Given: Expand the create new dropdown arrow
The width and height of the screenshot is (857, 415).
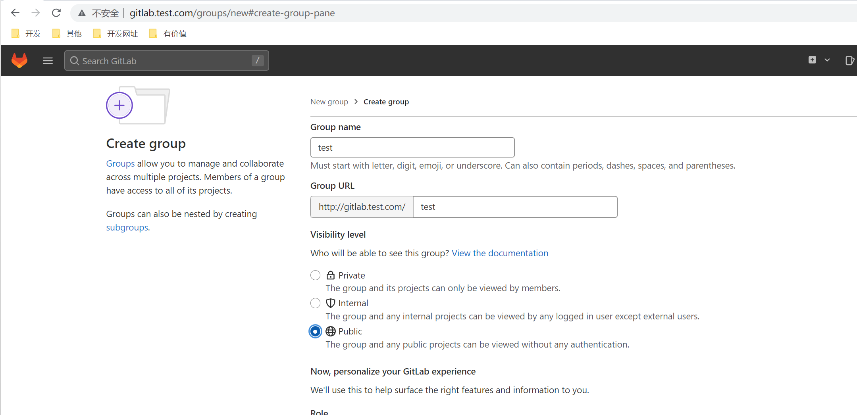Looking at the screenshot, I should (x=827, y=60).
